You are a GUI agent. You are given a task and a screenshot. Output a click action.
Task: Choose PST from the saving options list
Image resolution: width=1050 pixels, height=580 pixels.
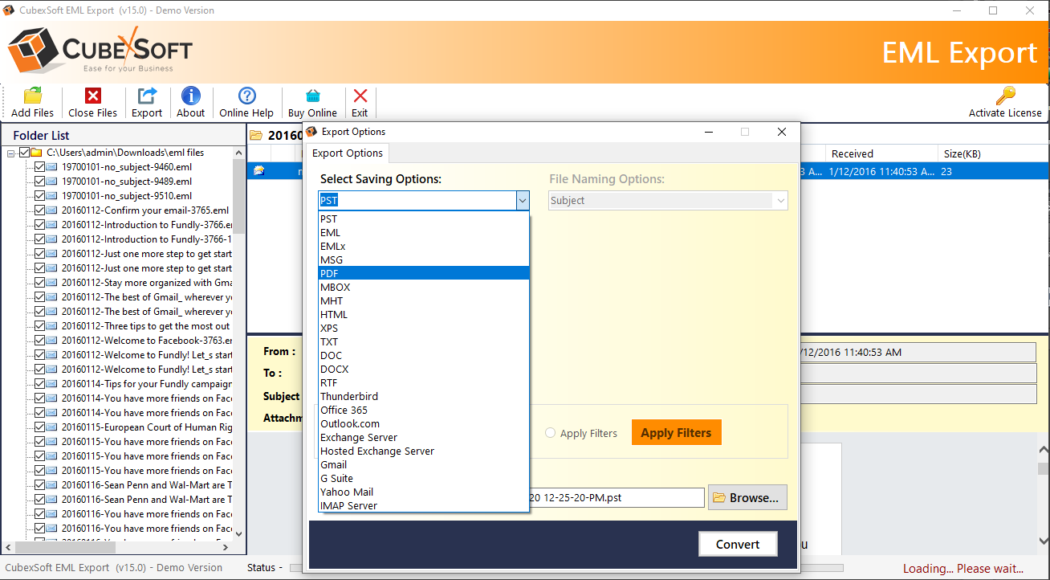point(424,219)
